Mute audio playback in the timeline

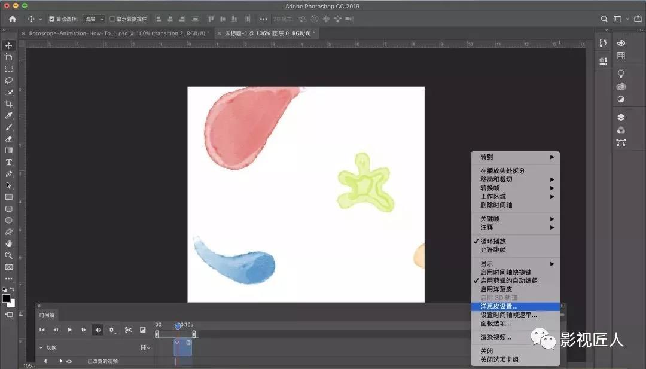tap(98, 330)
